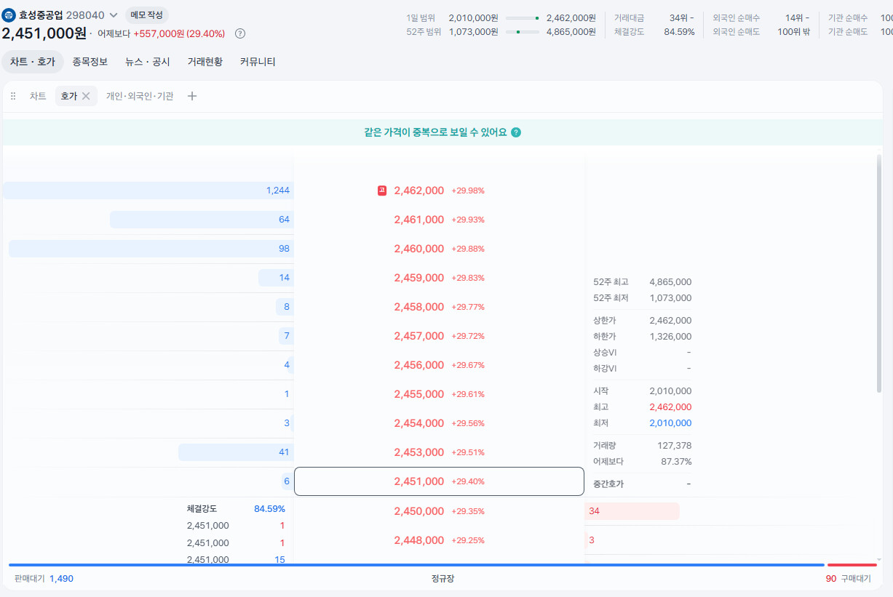
Task: Click the 2,450,000 bid price
Action: (419, 511)
